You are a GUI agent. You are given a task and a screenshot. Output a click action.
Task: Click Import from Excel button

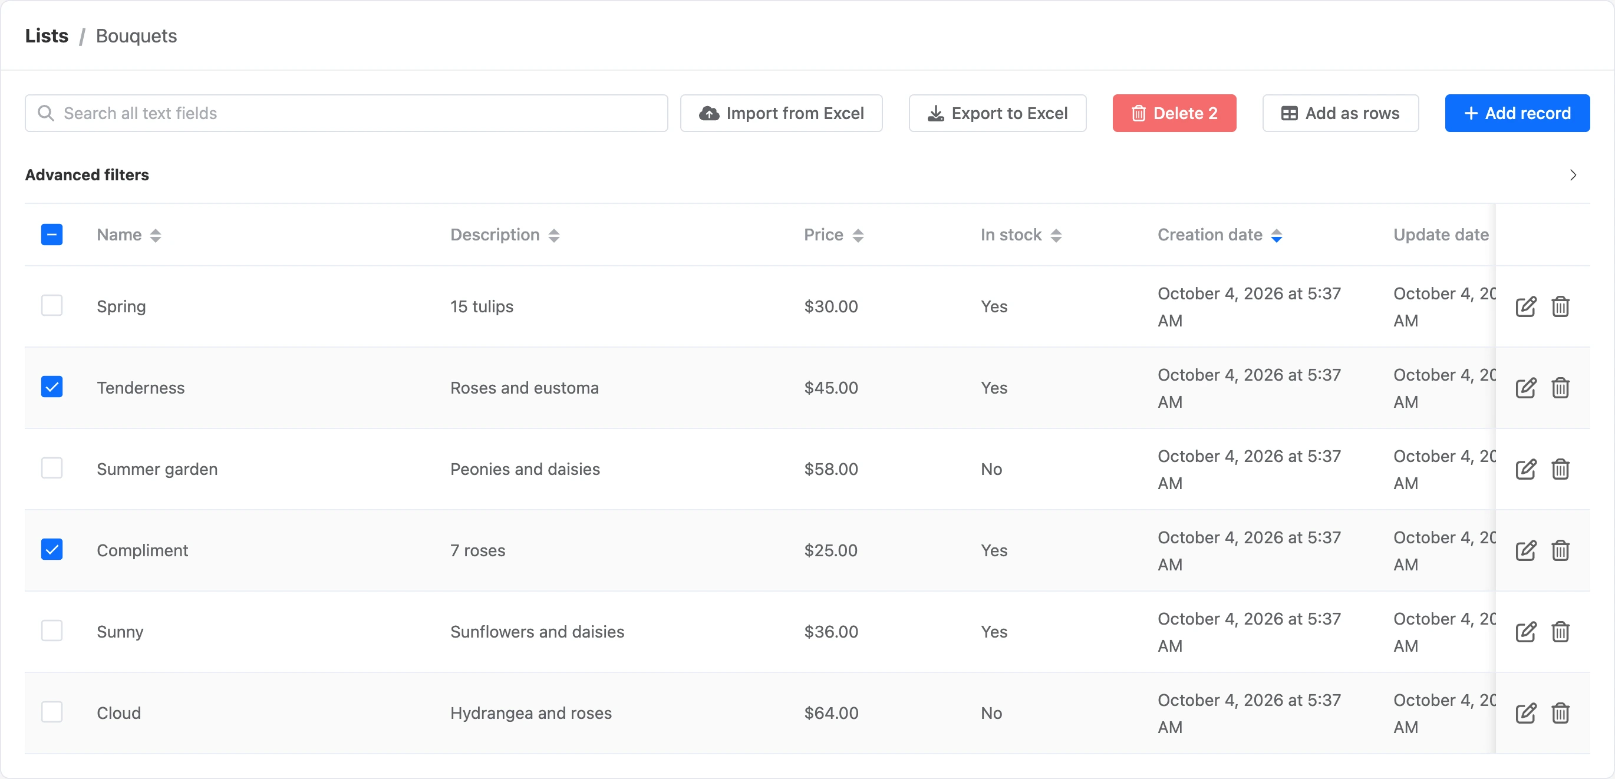click(x=781, y=114)
